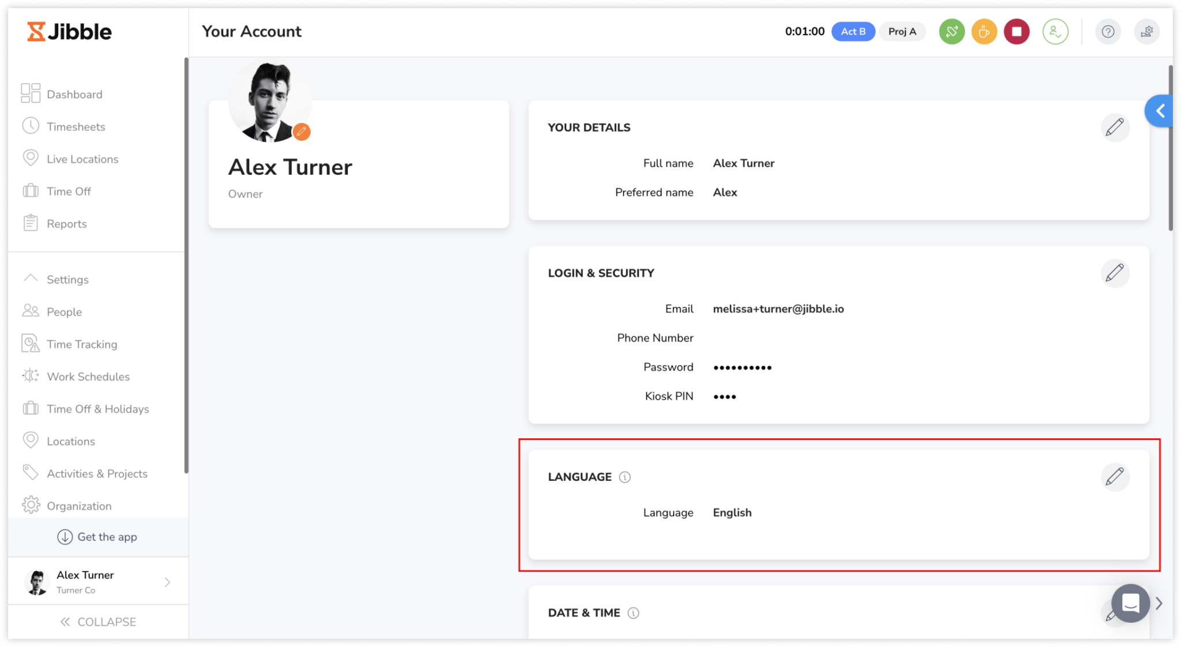Stop the timer with the red stop icon
This screenshot has width=1181, height=647.
1016,32
